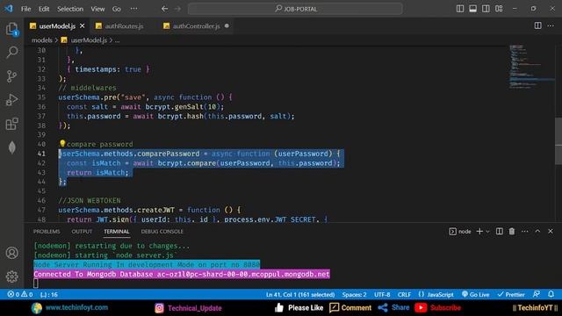Open the Search view icon

tap(11, 53)
